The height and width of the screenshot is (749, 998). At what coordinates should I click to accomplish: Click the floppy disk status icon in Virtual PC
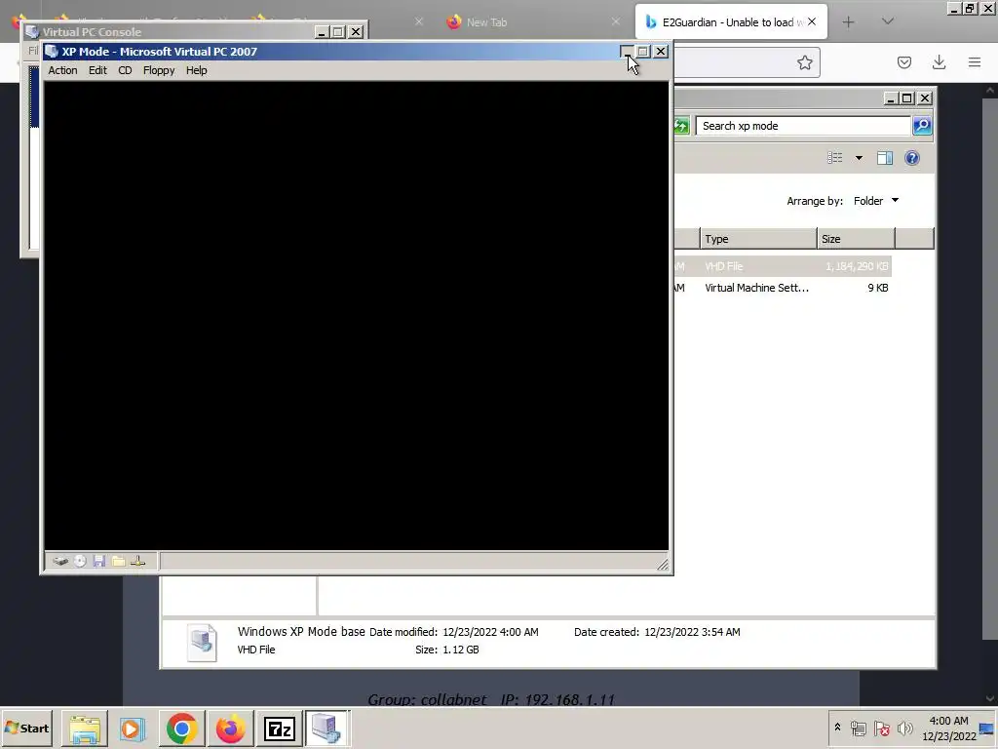coord(98,561)
